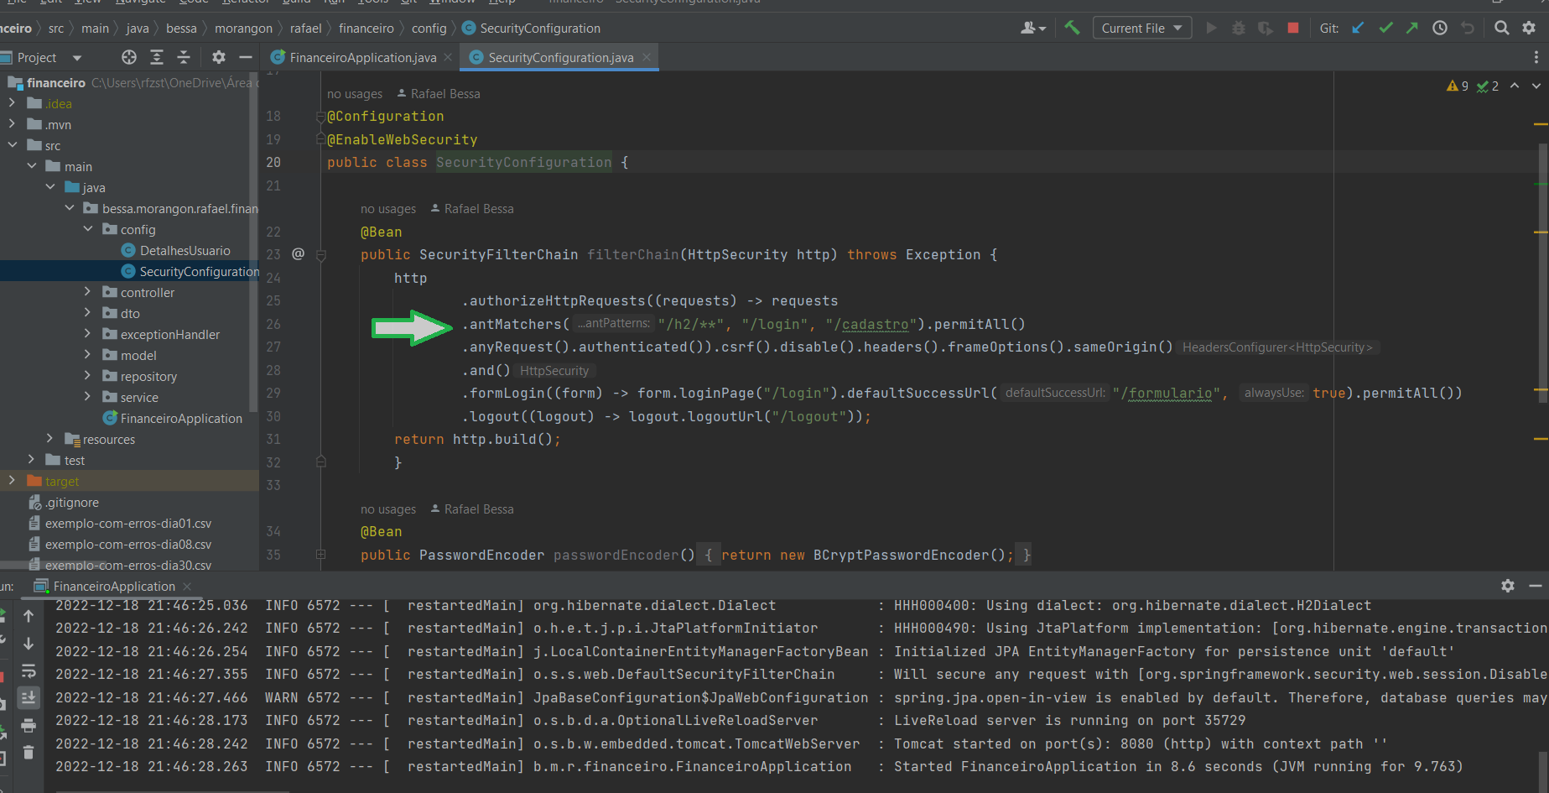The height and width of the screenshot is (793, 1549).
Task: Open .gitignore file in project tree
Action: coord(72,502)
